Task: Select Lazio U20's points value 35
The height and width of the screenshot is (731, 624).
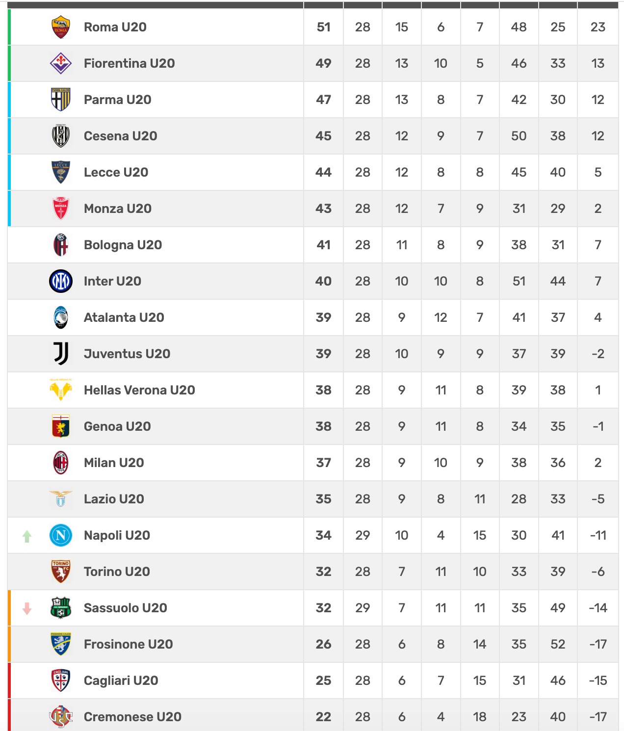Action: (323, 499)
